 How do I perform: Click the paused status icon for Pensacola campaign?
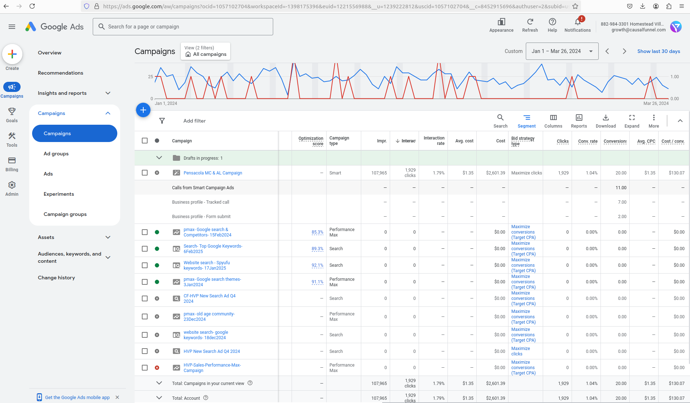[157, 173]
